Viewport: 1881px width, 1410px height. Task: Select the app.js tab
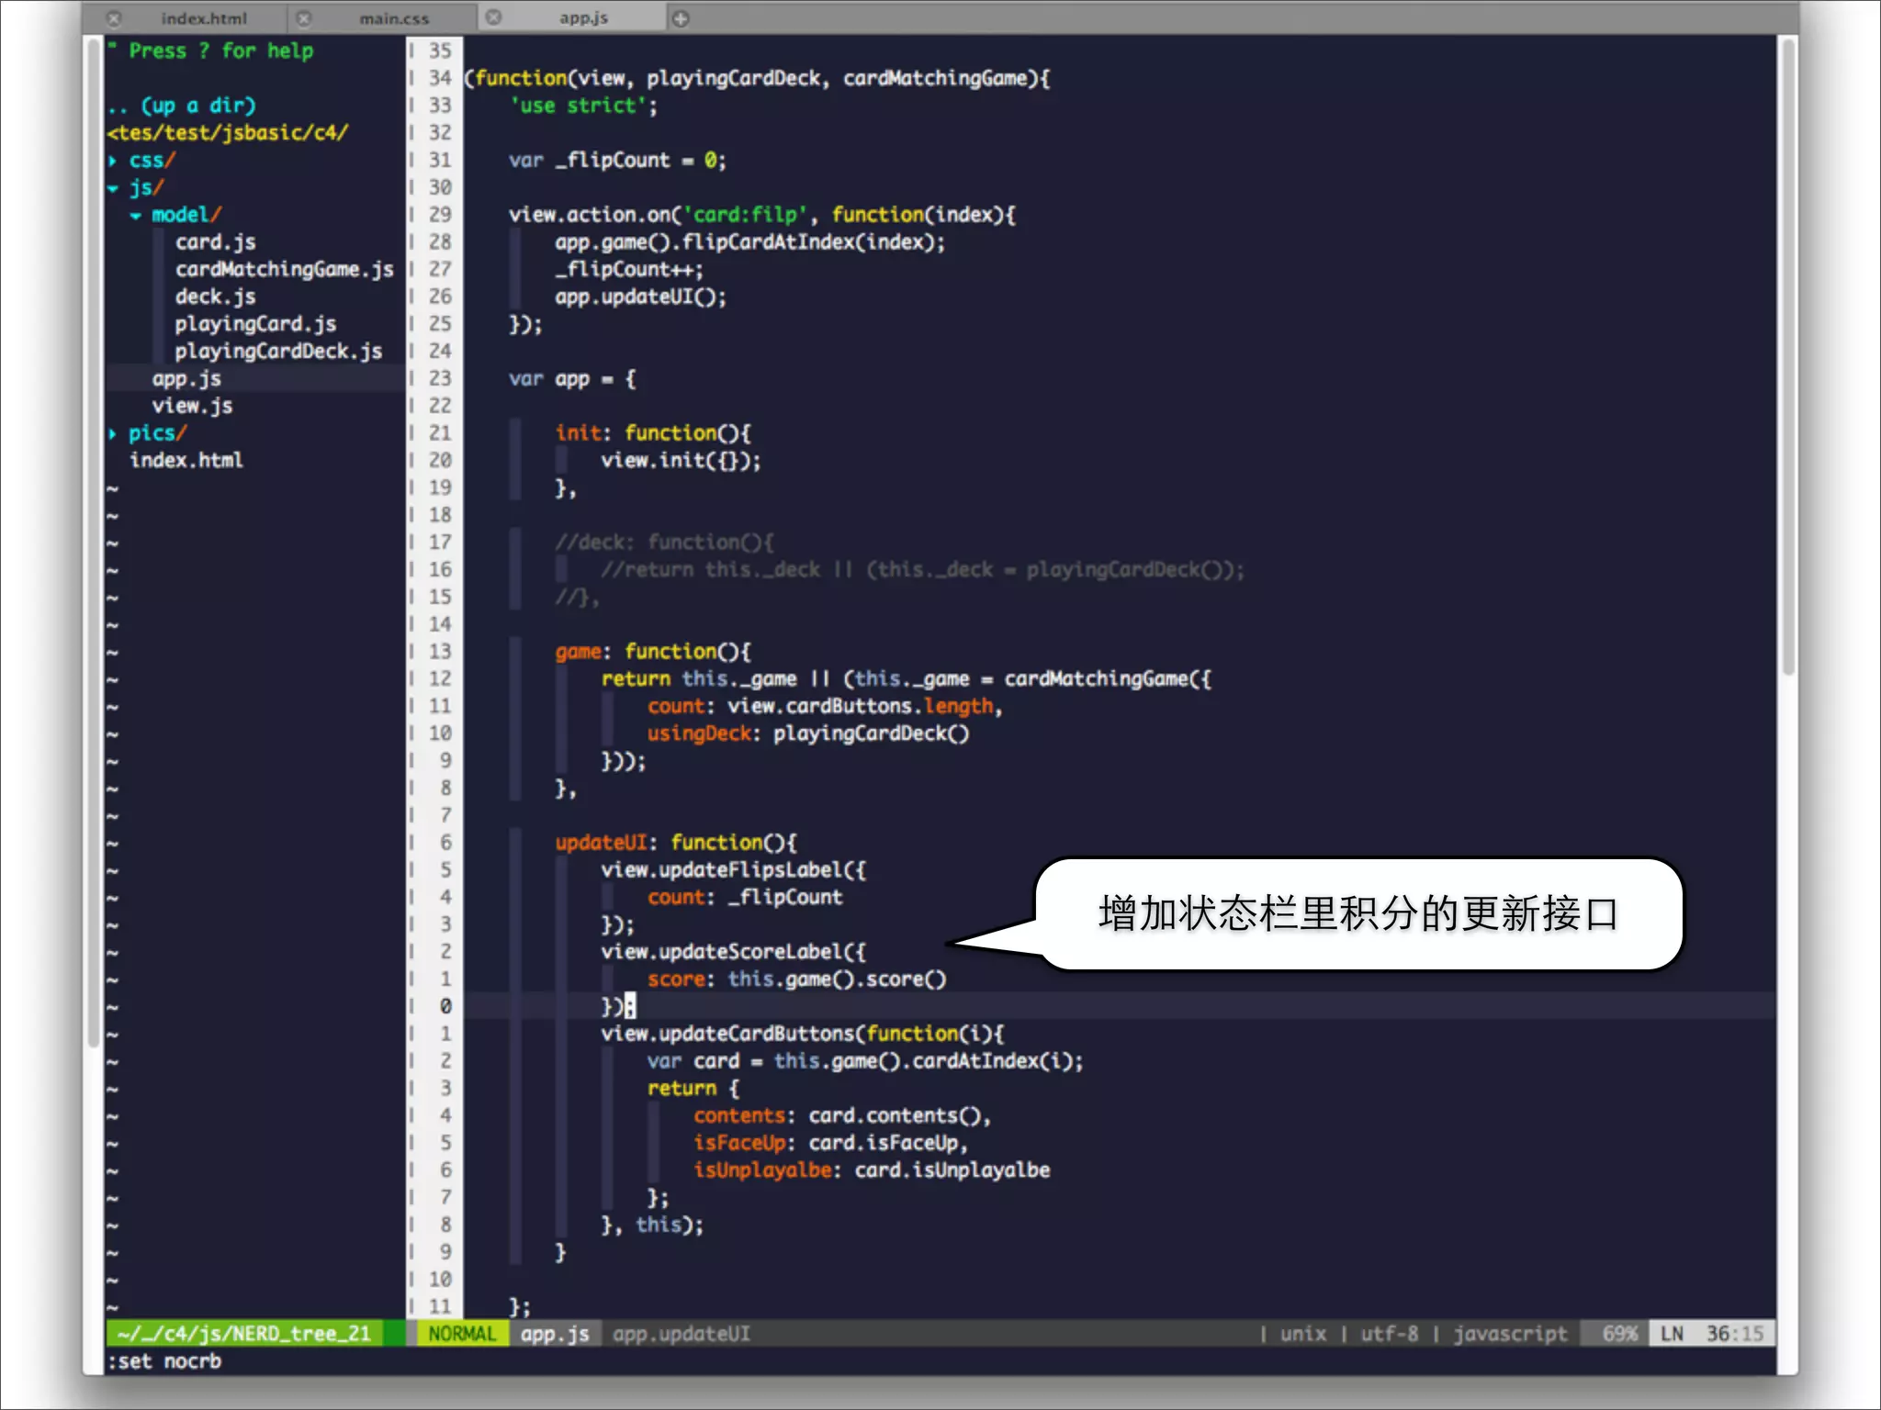[583, 17]
